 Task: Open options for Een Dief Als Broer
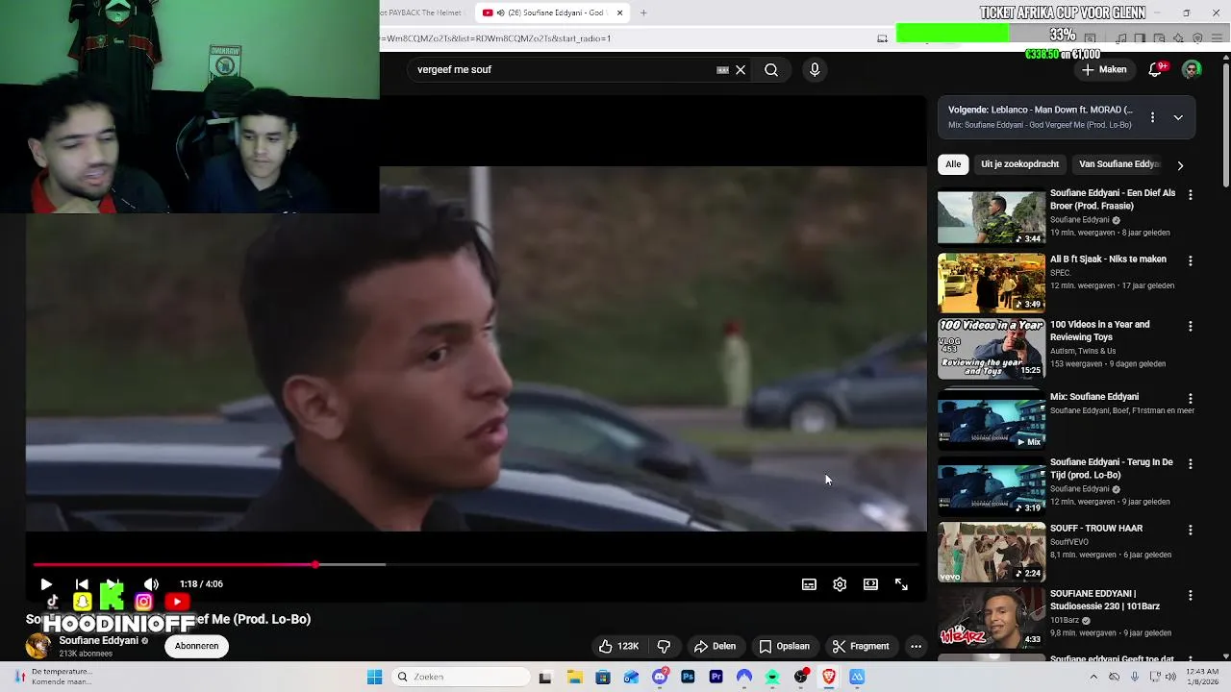1191,195
